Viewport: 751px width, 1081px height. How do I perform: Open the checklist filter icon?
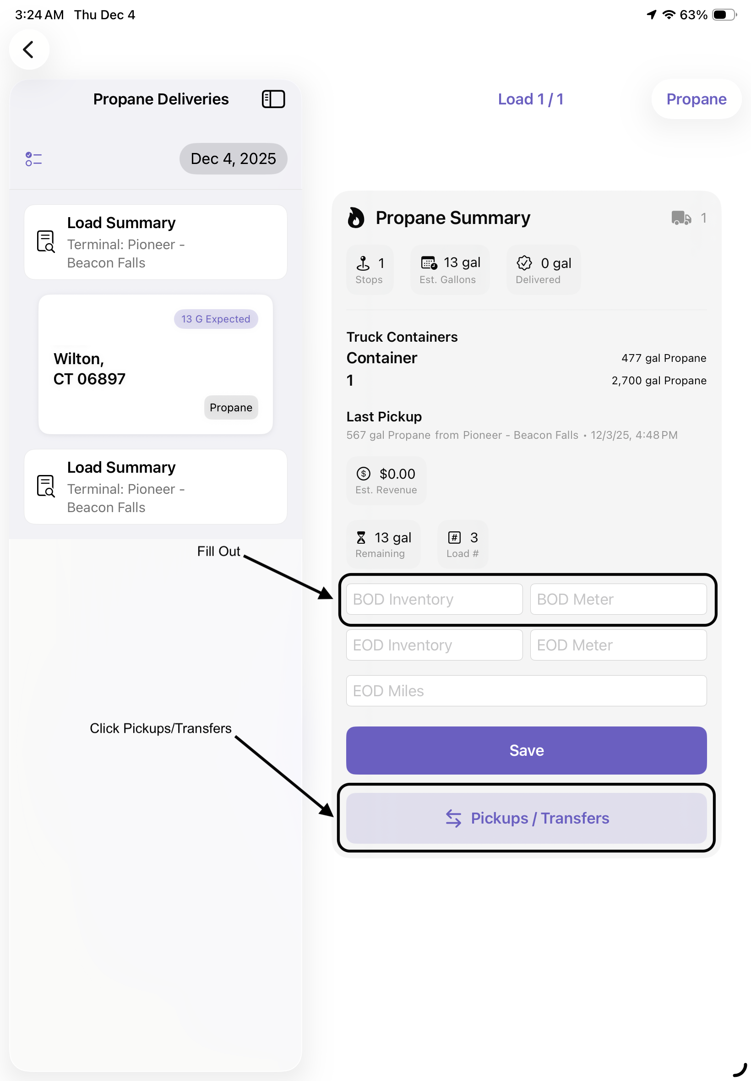pos(33,159)
